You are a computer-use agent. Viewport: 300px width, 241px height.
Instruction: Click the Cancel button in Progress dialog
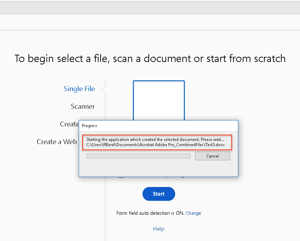[212, 156]
